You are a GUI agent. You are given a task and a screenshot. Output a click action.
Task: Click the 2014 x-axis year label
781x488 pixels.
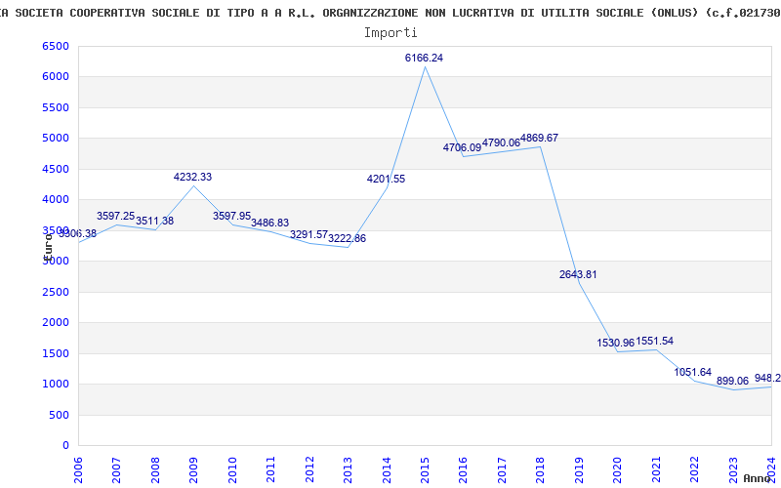pos(386,469)
